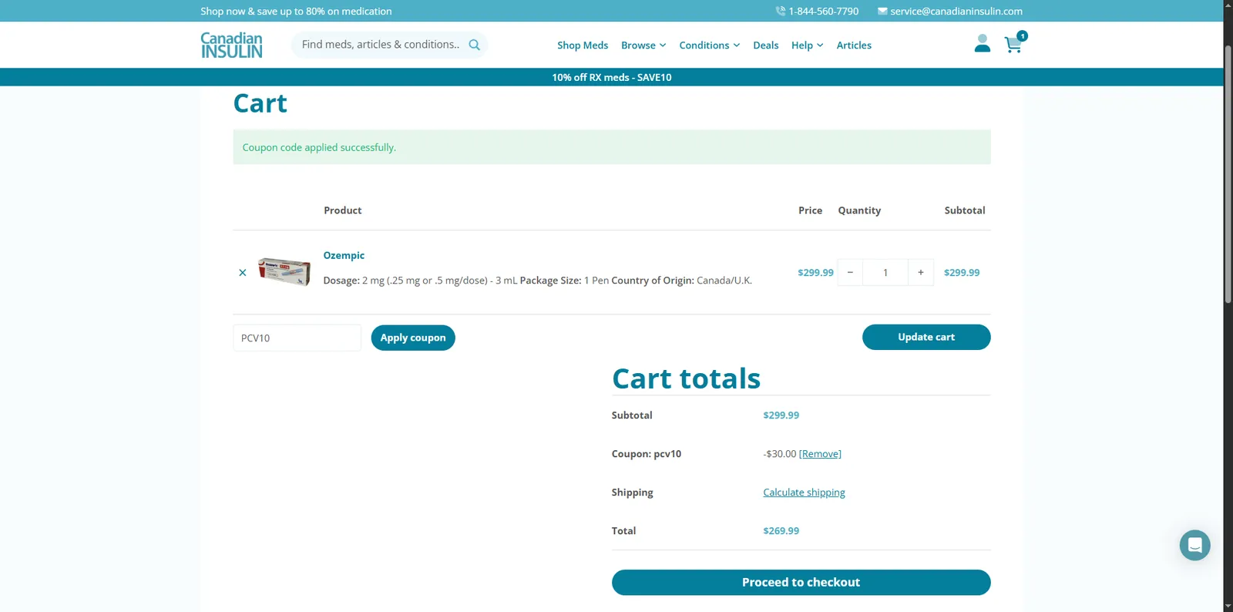Click the Product column header

point(342,210)
